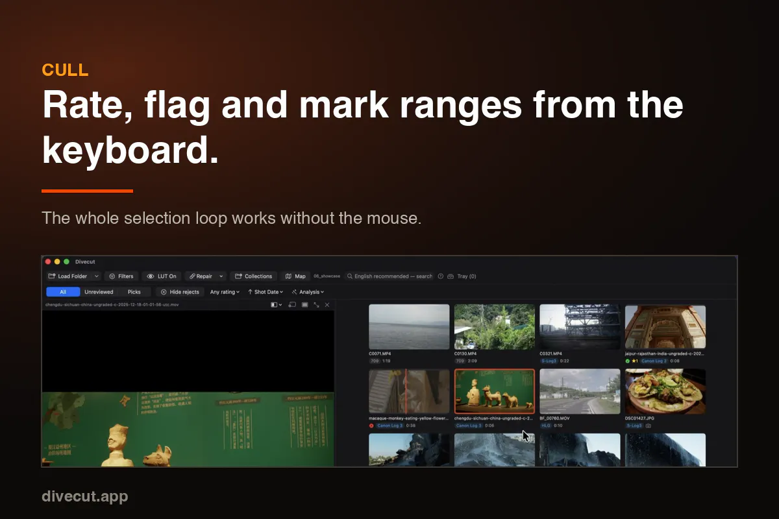Click the green pick checkmark on jaipur clip

tap(628, 361)
